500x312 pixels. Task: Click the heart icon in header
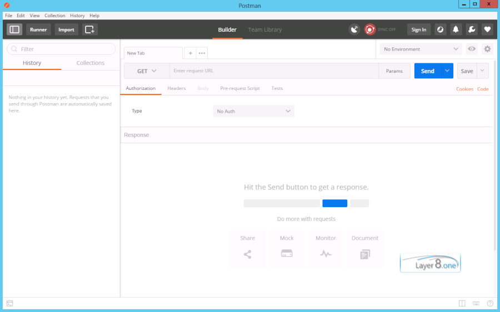pyautogui.click(x=487, y=29)
